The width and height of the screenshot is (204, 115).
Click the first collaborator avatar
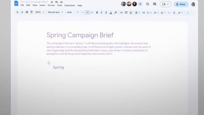(123, 4)
